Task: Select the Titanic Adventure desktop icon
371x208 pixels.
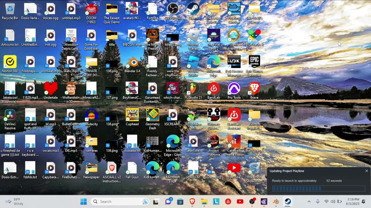Action: pyautogui.click(x=234, y=40)
